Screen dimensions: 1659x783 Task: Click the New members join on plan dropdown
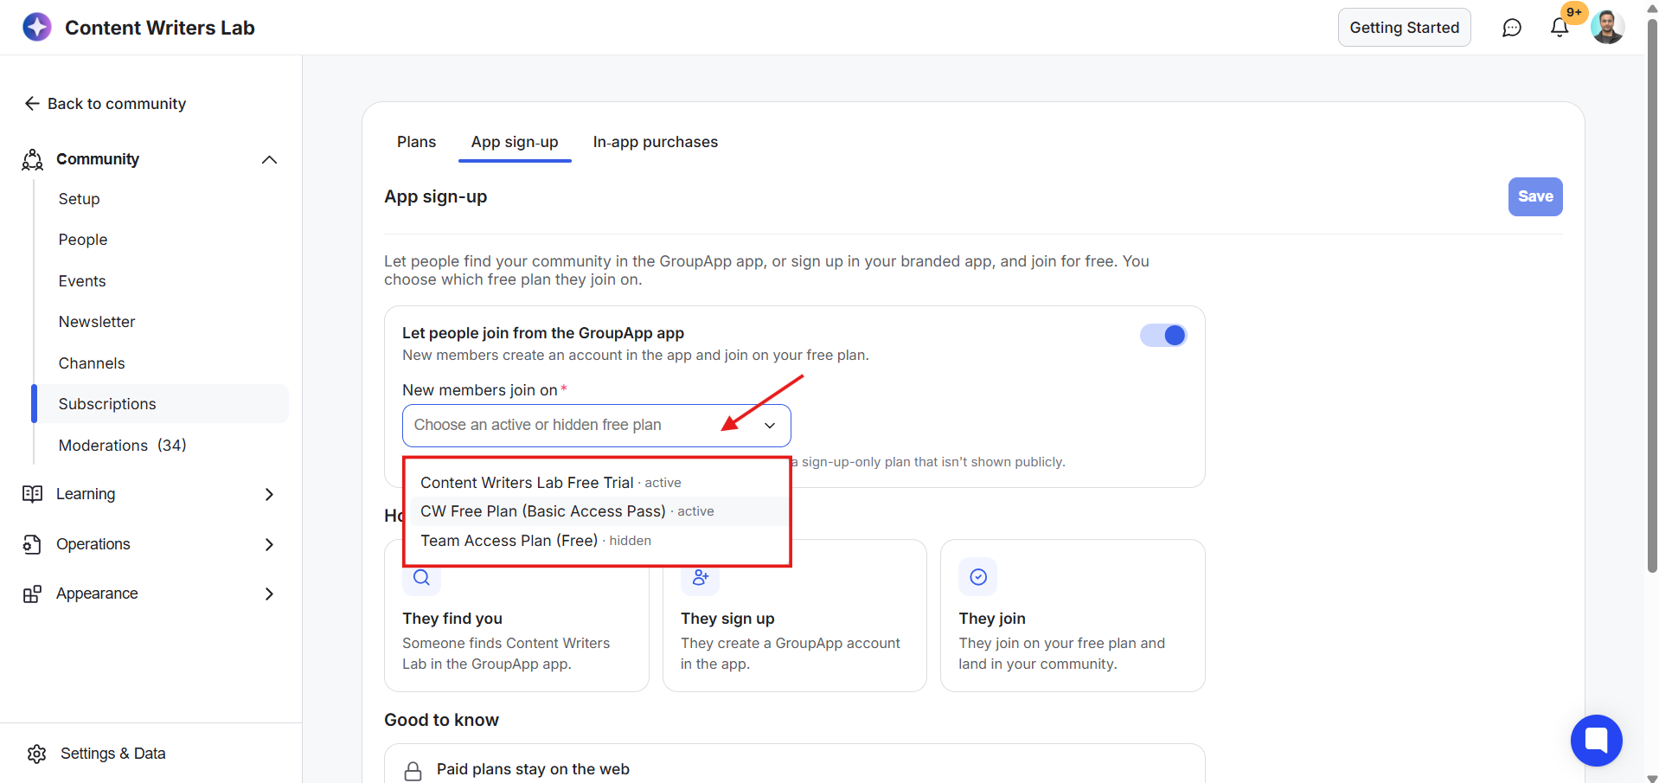tap(597, 426)
